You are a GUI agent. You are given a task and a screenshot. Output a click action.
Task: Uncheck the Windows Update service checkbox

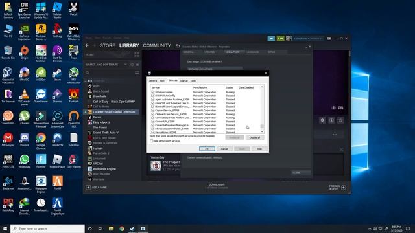(153, 92)
